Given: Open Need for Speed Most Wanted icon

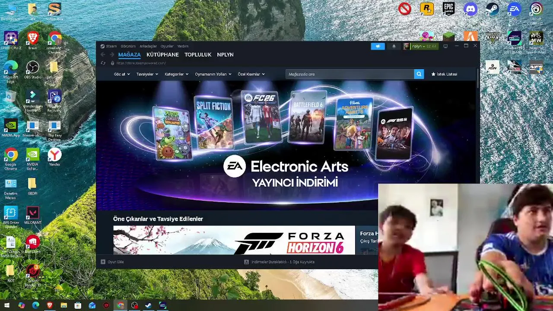Looking at the screenshot, I should pyautogui.click(x=536, y=42).
